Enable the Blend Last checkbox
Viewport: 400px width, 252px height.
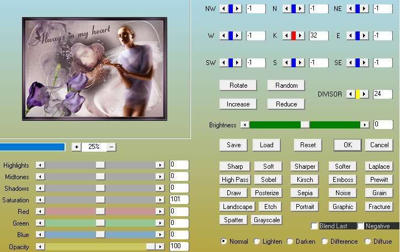pos(314,226)
